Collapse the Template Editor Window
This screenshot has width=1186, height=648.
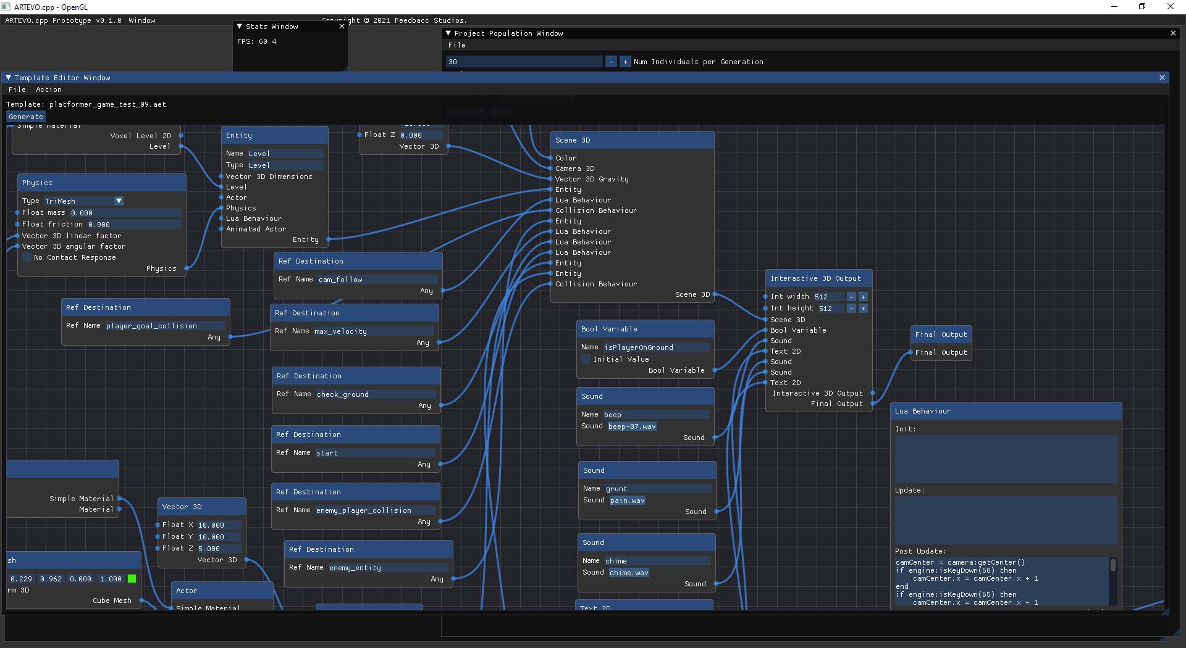click(9, 78)
